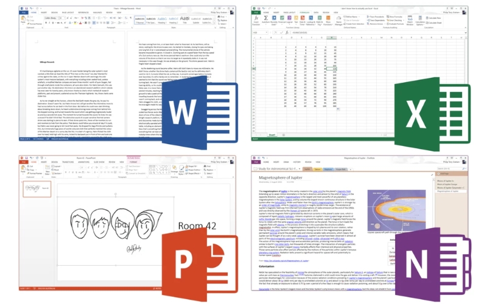This screenshot has height=304, width=487.
Task: Click Calculate Sheet in Excel
Action: point(433,23)
